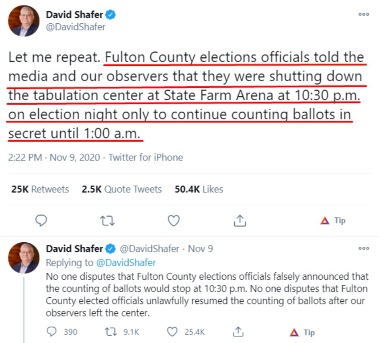379x343 pixels.
Task: Retweet the main tweet
Action: [x=107, y=220]
